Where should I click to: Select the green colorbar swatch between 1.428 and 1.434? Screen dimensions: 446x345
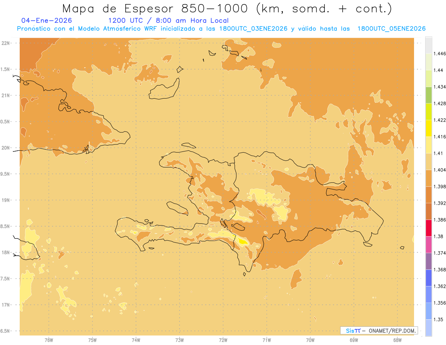point(429,95)
